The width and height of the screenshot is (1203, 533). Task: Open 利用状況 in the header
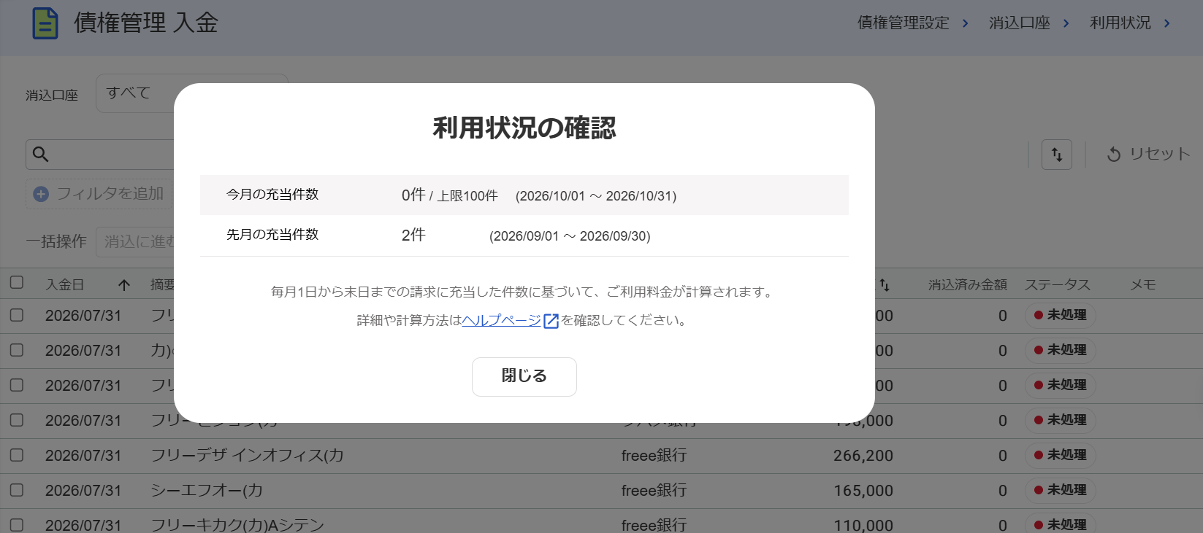[x=1120, y=23]
